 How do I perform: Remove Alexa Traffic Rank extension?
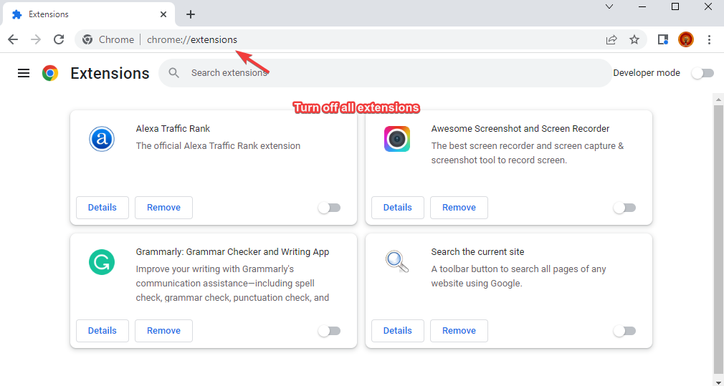point(164,208)
